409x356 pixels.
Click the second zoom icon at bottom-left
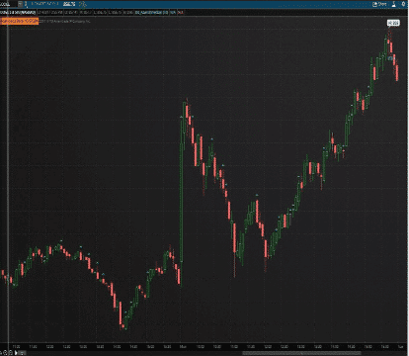[11, 353]
